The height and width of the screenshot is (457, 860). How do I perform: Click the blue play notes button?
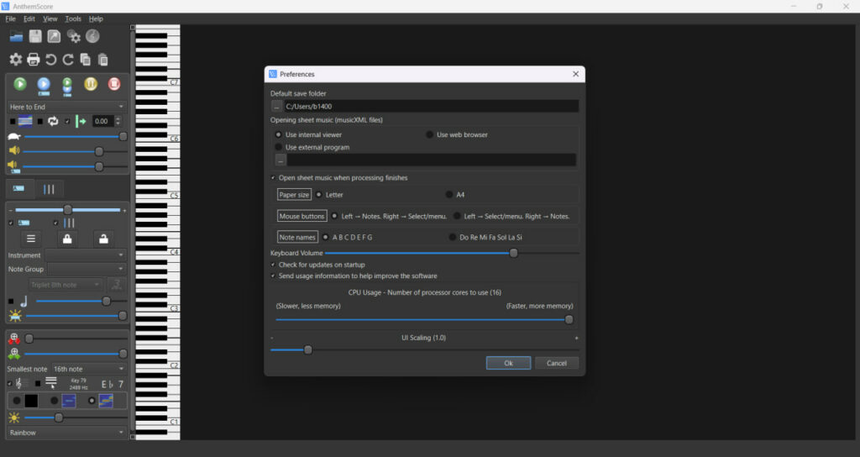tap(44, 85)
